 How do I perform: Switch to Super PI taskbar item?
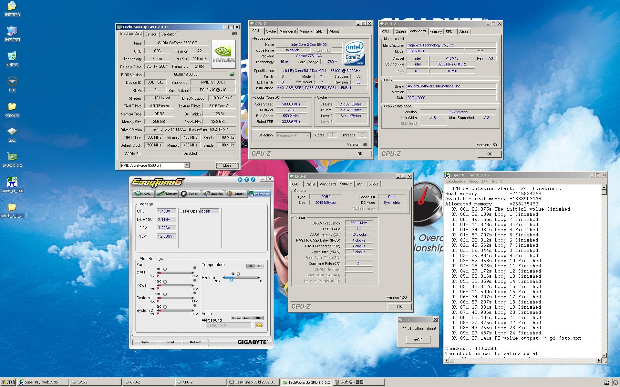click(43, 382)
